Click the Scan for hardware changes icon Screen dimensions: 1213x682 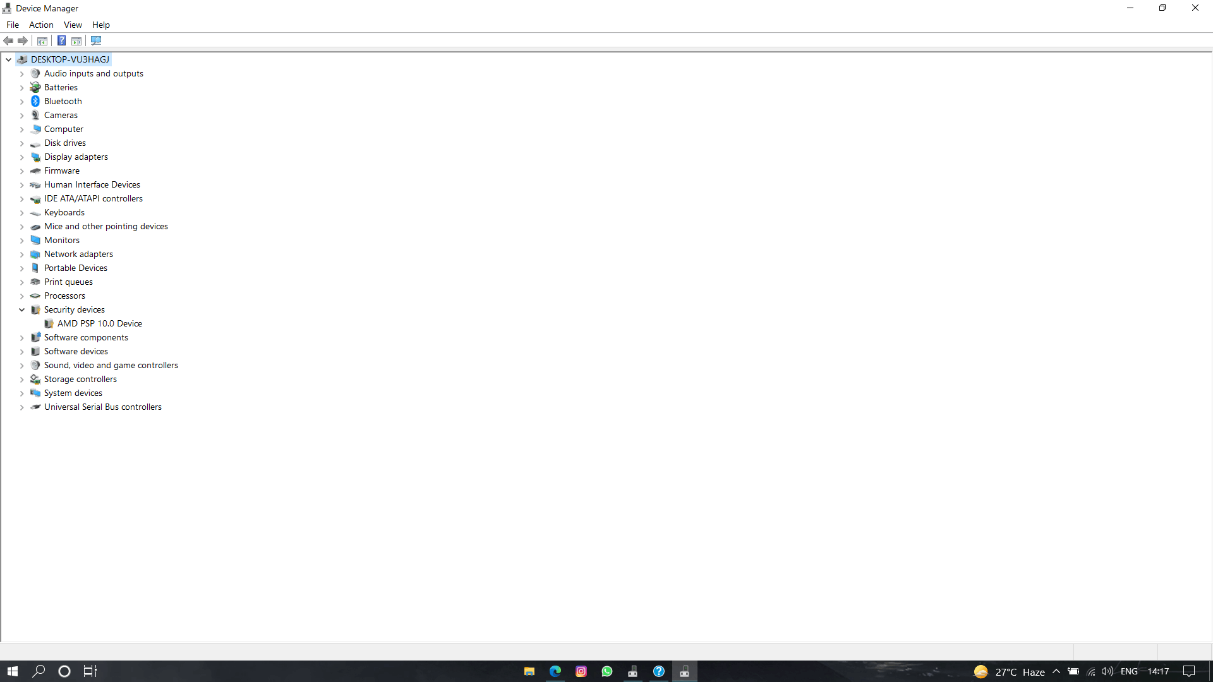pos(95,41)
